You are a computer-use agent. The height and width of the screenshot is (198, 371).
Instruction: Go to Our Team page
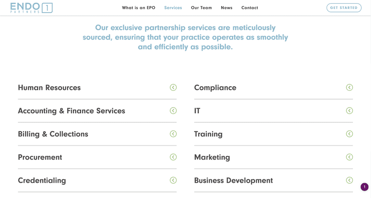click(201, 8)
